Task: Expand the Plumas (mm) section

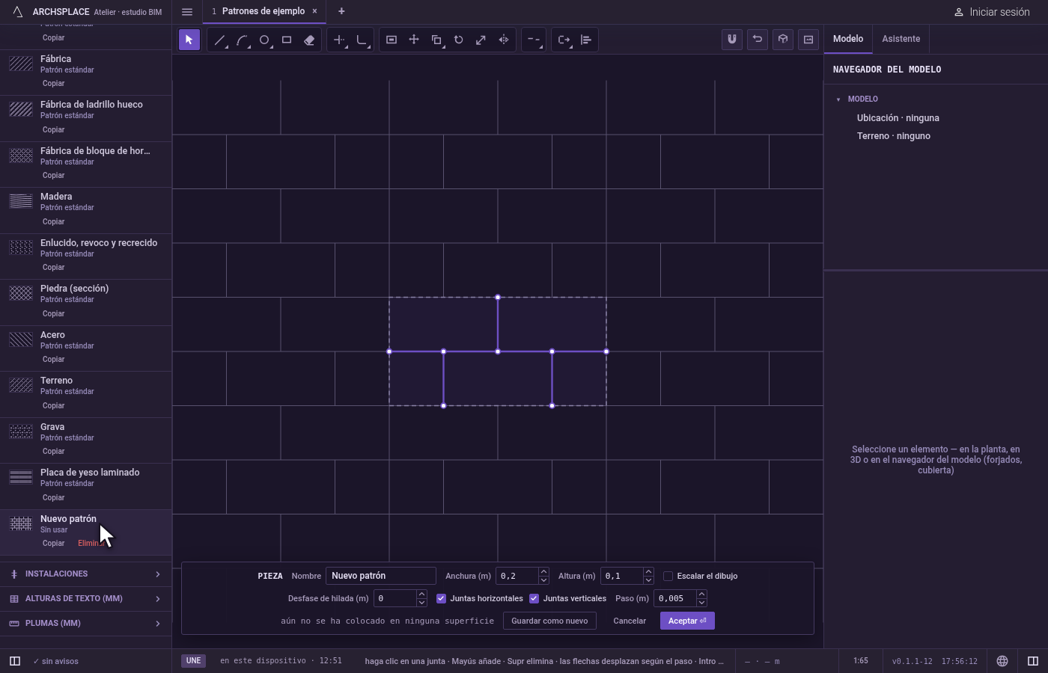Action: (86, 624)
